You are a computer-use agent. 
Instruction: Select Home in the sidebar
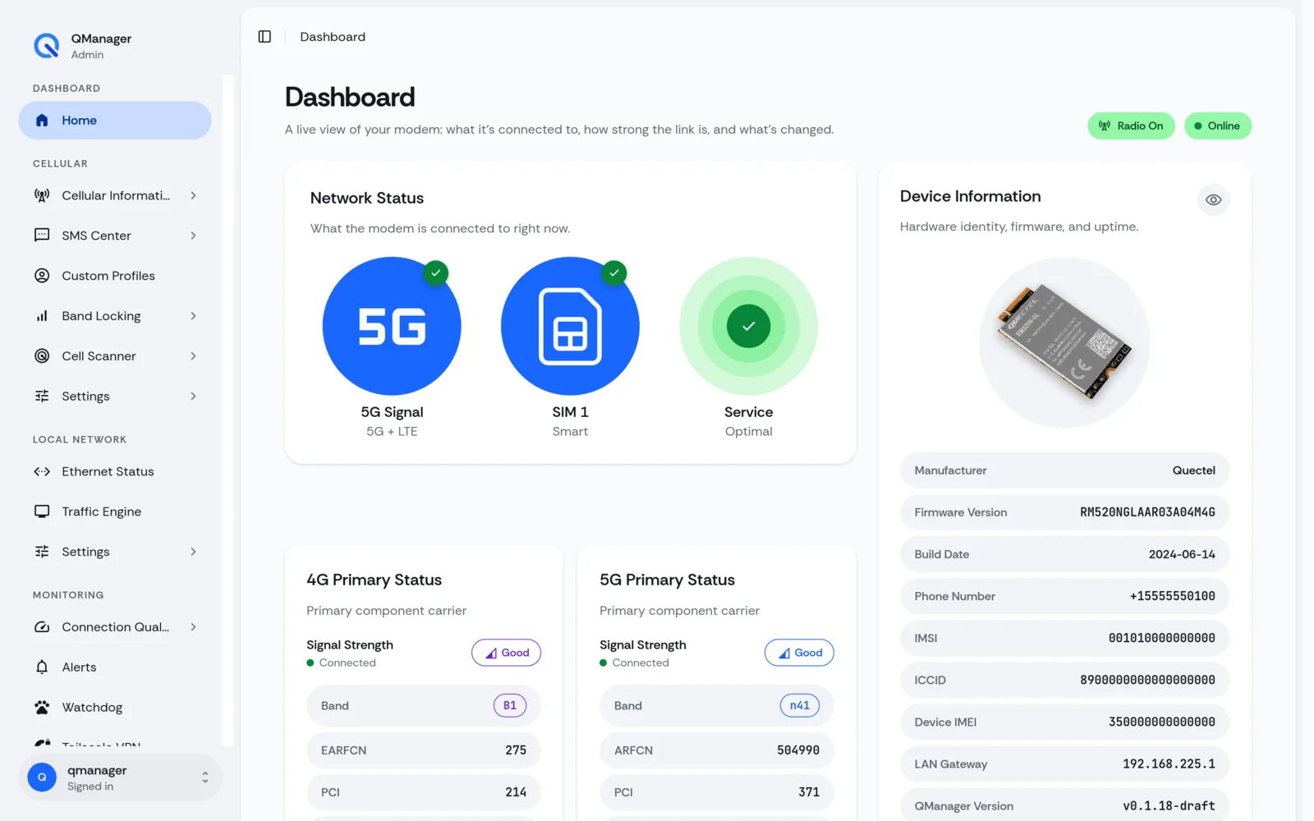[115, 121]
